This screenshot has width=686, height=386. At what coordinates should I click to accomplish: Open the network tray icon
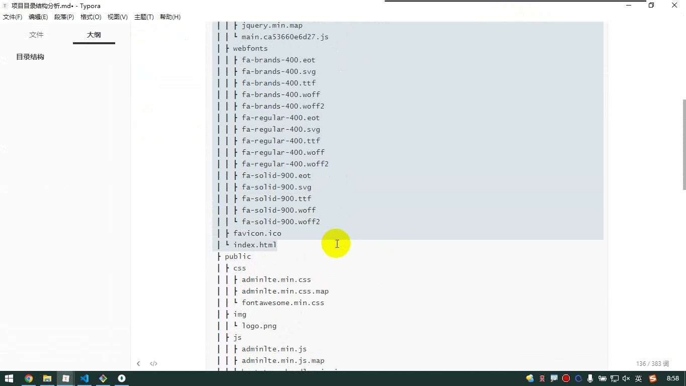614,378
